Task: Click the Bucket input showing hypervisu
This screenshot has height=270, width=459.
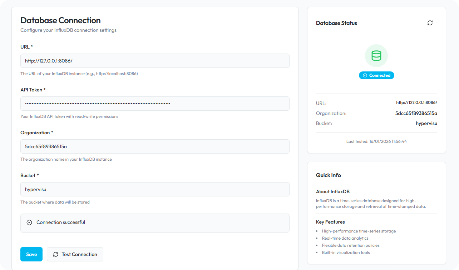Action: tap(155, 189)
